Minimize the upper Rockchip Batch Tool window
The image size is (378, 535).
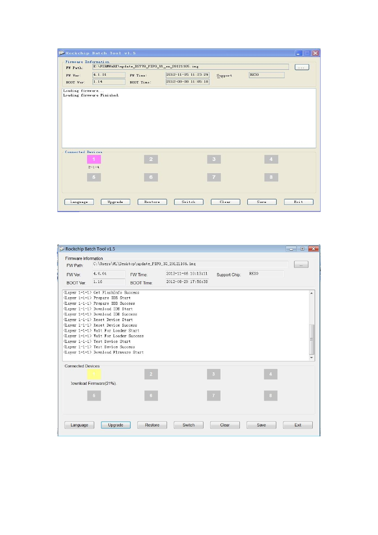click(x=299, y=53)
